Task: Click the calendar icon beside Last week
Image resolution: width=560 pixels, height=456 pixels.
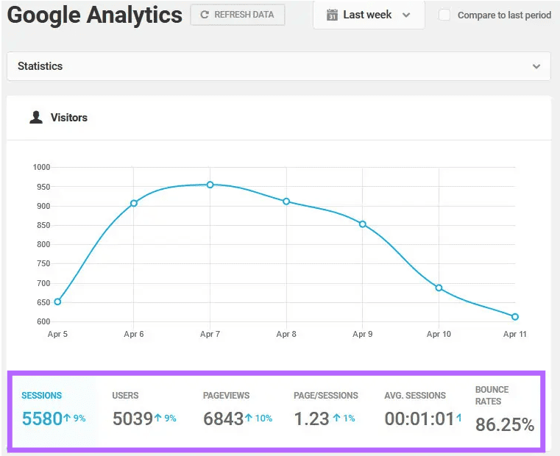Action: pos(332,15)
